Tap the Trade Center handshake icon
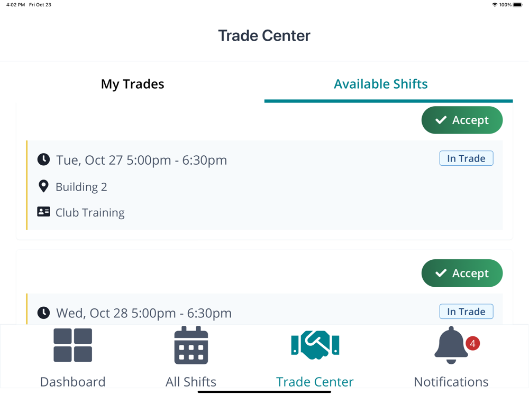 coord(315,345)
